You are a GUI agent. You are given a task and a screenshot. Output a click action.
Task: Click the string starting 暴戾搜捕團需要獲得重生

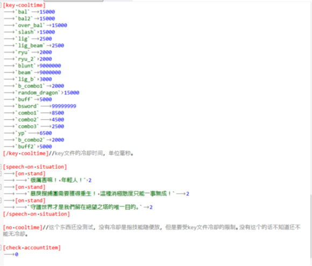coord(102,194)
